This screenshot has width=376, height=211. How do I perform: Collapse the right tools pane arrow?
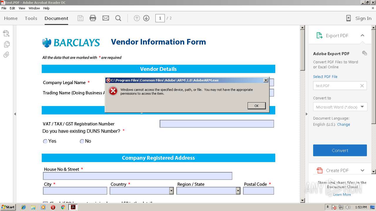pyautogui.click(x=306, y=114)
